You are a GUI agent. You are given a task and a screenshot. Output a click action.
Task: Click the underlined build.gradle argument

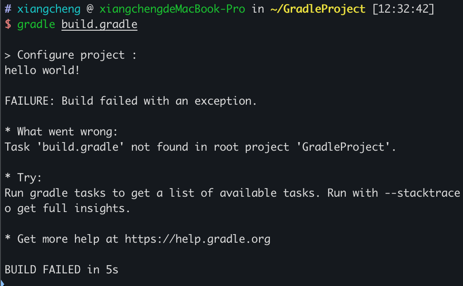(x=99, y=24)
